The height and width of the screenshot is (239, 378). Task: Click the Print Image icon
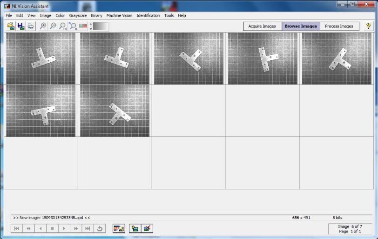(31, 26)
